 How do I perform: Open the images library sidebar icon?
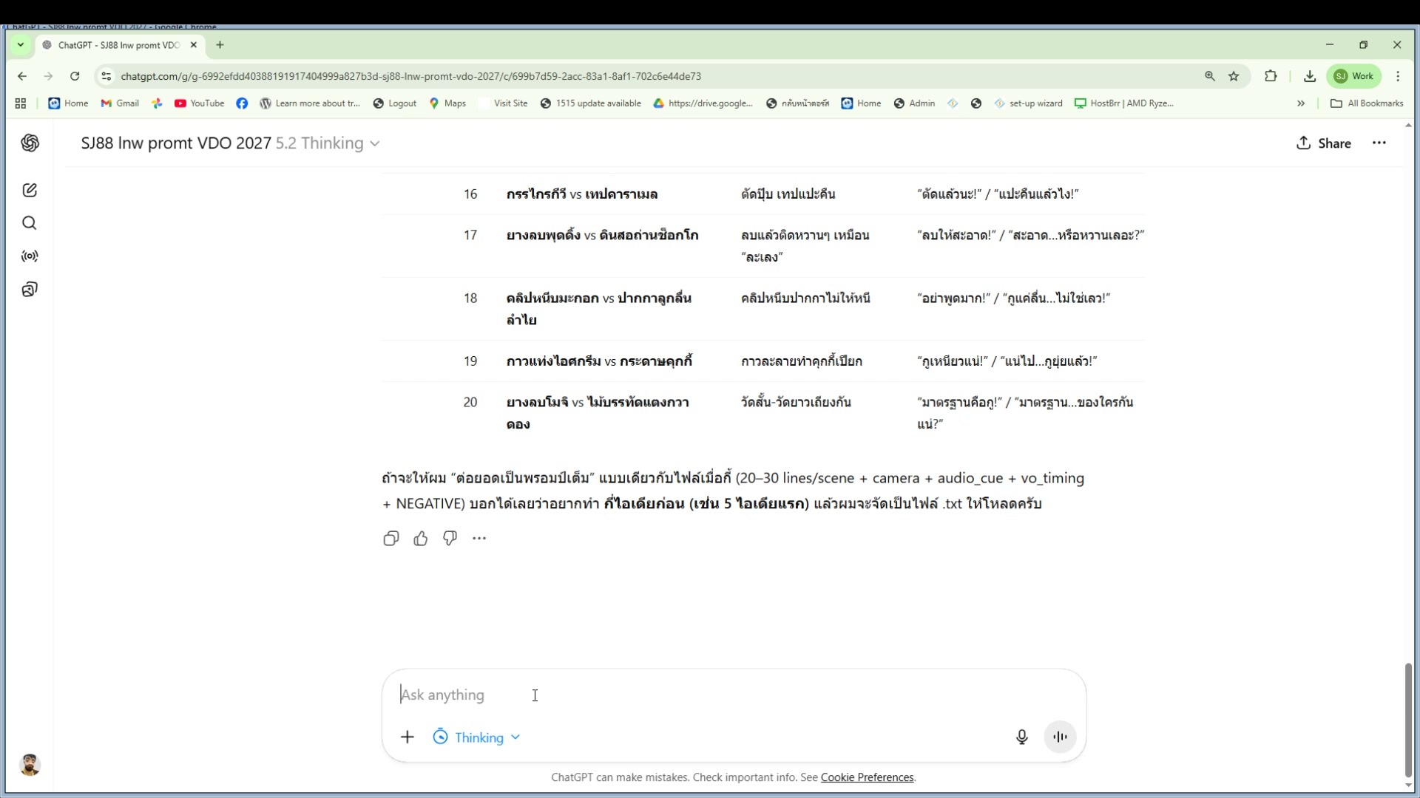[30, 289]
